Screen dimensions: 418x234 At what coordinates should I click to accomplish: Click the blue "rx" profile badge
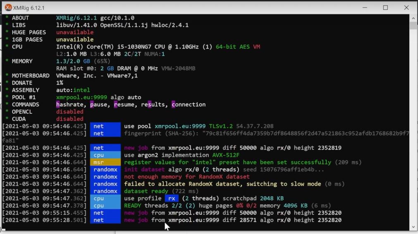coord(171,199)
